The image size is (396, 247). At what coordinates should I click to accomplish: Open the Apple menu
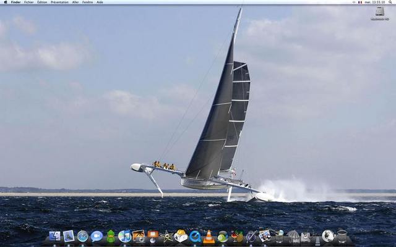point(6,2)
